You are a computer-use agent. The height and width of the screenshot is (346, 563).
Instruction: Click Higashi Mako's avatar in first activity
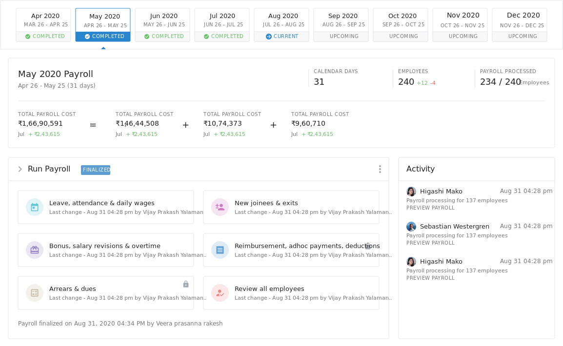point(411,192)
